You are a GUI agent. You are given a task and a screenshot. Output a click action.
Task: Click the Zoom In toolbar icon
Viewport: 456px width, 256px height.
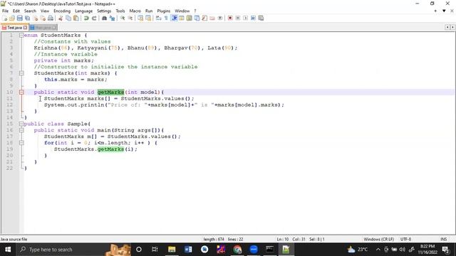pos(123,18)
